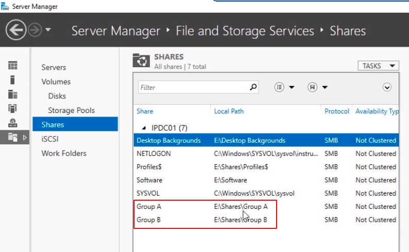This screenshot has height=252, width=409.
Task: Click path C:\Windows\SYSVOL\sysvol
Action: click(x=254, y=193)
